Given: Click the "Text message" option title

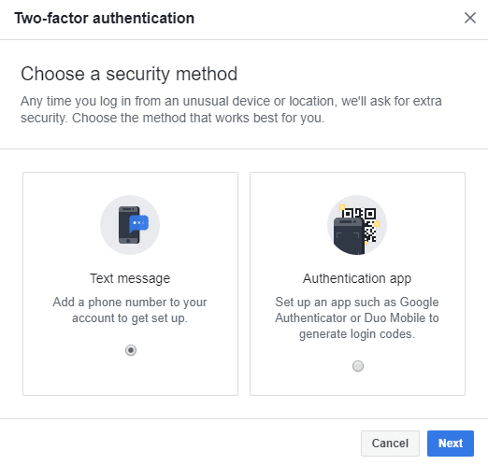Looking at the screenshot, I should 130,278.
